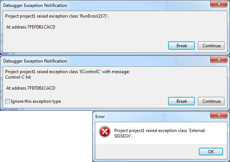Click the EControlC exception message line

pyautogui.click(x=67, y=71)
